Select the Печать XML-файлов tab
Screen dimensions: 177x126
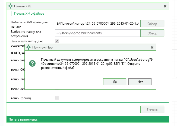29,13
